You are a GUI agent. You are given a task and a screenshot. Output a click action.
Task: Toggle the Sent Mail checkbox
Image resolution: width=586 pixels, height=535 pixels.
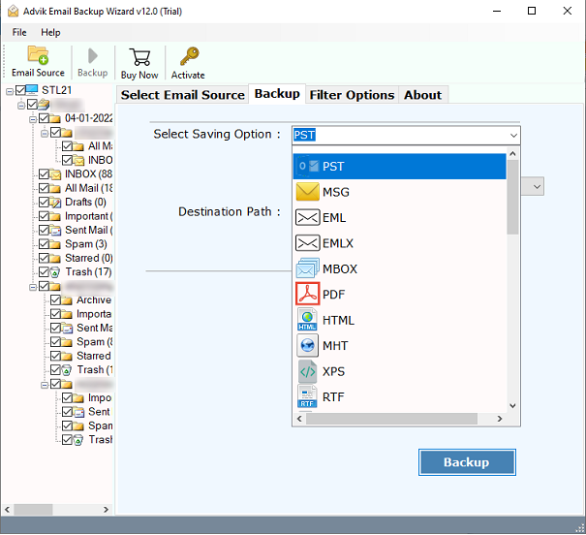click(44, 230)
